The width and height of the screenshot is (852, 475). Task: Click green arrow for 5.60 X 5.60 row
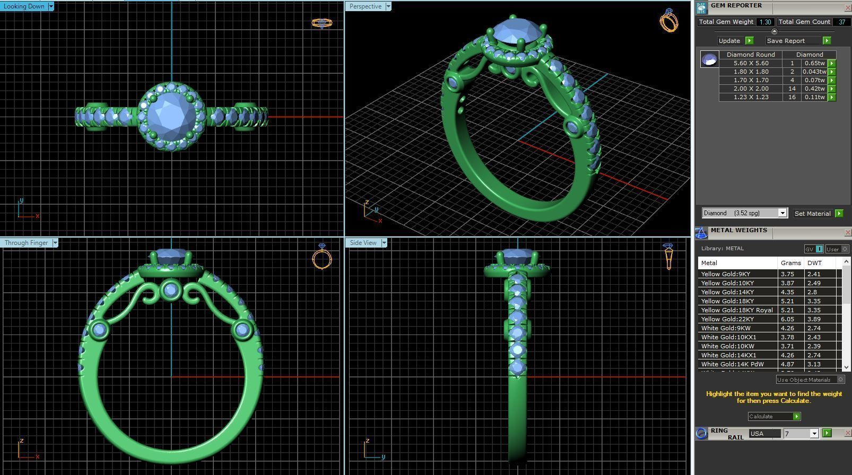832,63
